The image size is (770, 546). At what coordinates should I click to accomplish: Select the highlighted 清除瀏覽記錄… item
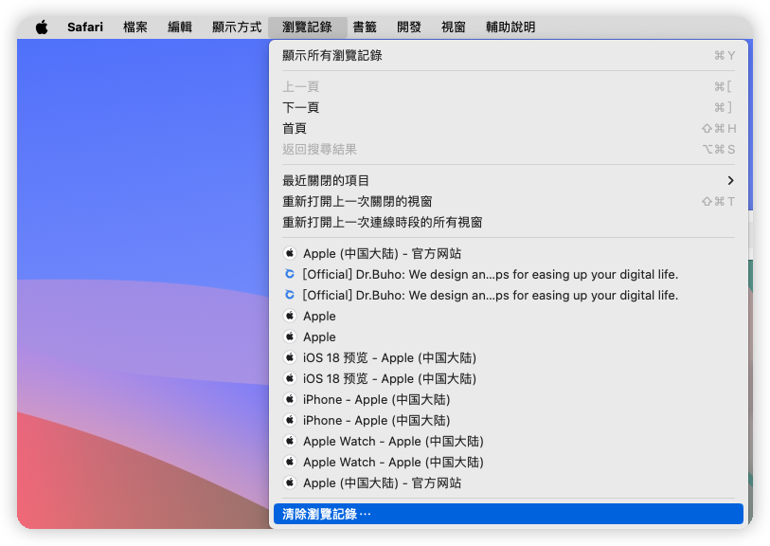click(509, 514)
